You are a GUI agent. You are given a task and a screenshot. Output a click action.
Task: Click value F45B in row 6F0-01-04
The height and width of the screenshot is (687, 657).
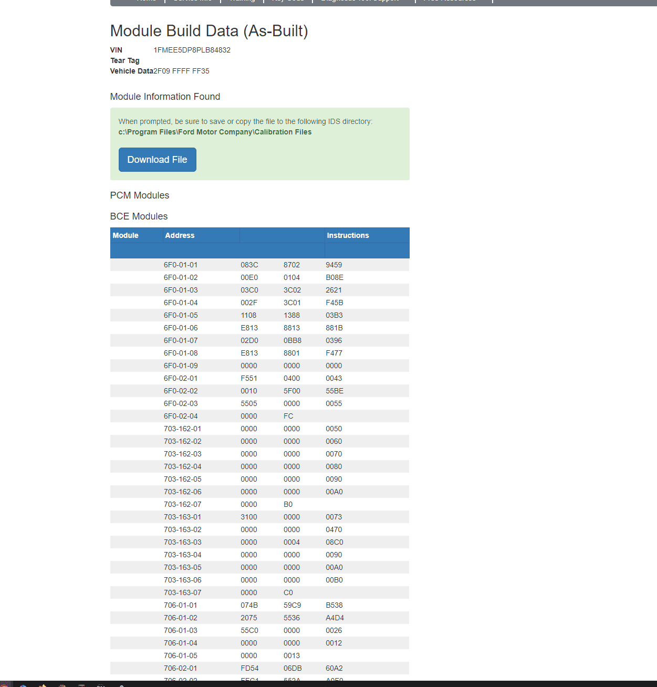point(334,303)
